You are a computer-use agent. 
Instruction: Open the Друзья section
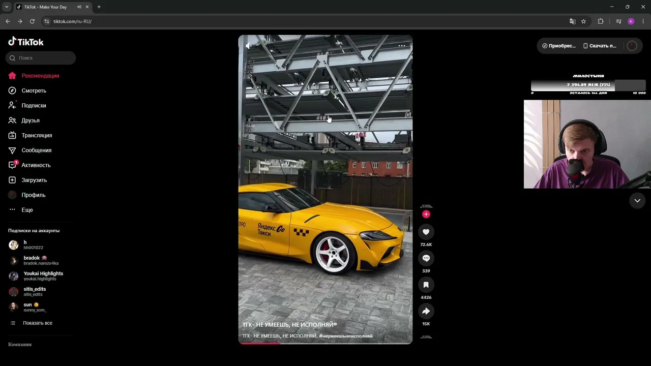click(24, 120)
